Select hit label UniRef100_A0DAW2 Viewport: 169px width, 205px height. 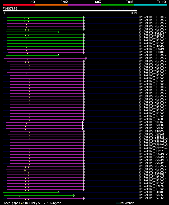point(152,125)
